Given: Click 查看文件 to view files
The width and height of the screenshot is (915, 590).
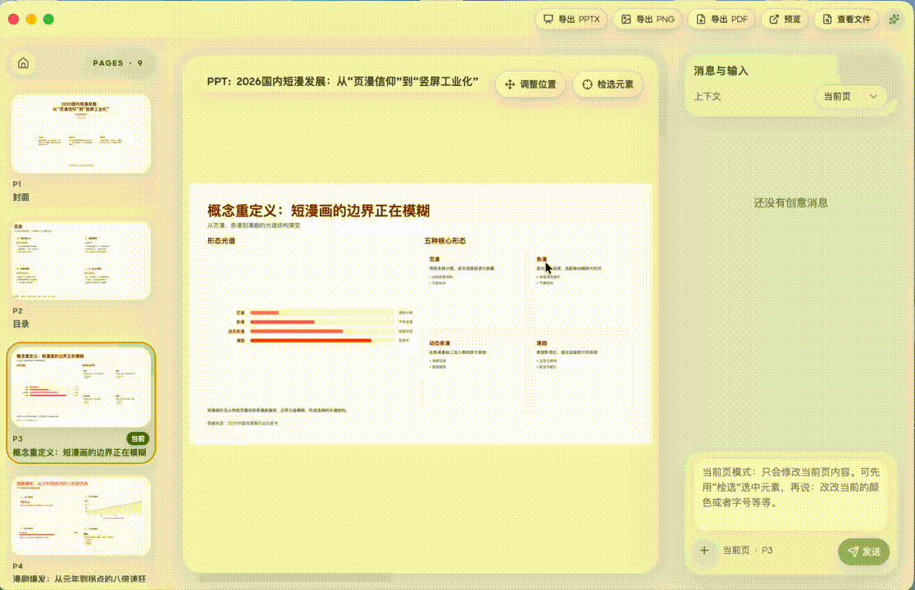Looking at the screenshot, I should (x=846, y=19).
